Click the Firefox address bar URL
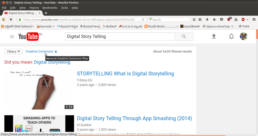Viewport: 258px width, 136px height. (x=79, y=20)
